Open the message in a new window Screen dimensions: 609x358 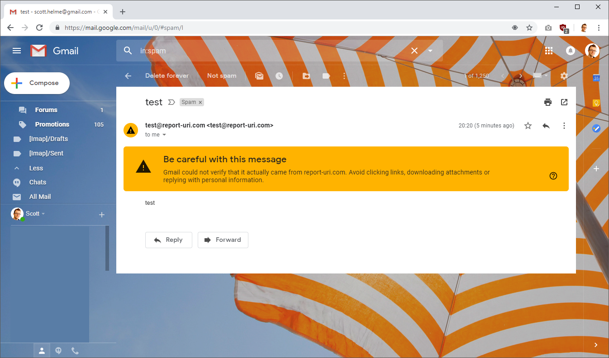click(564, 102)
